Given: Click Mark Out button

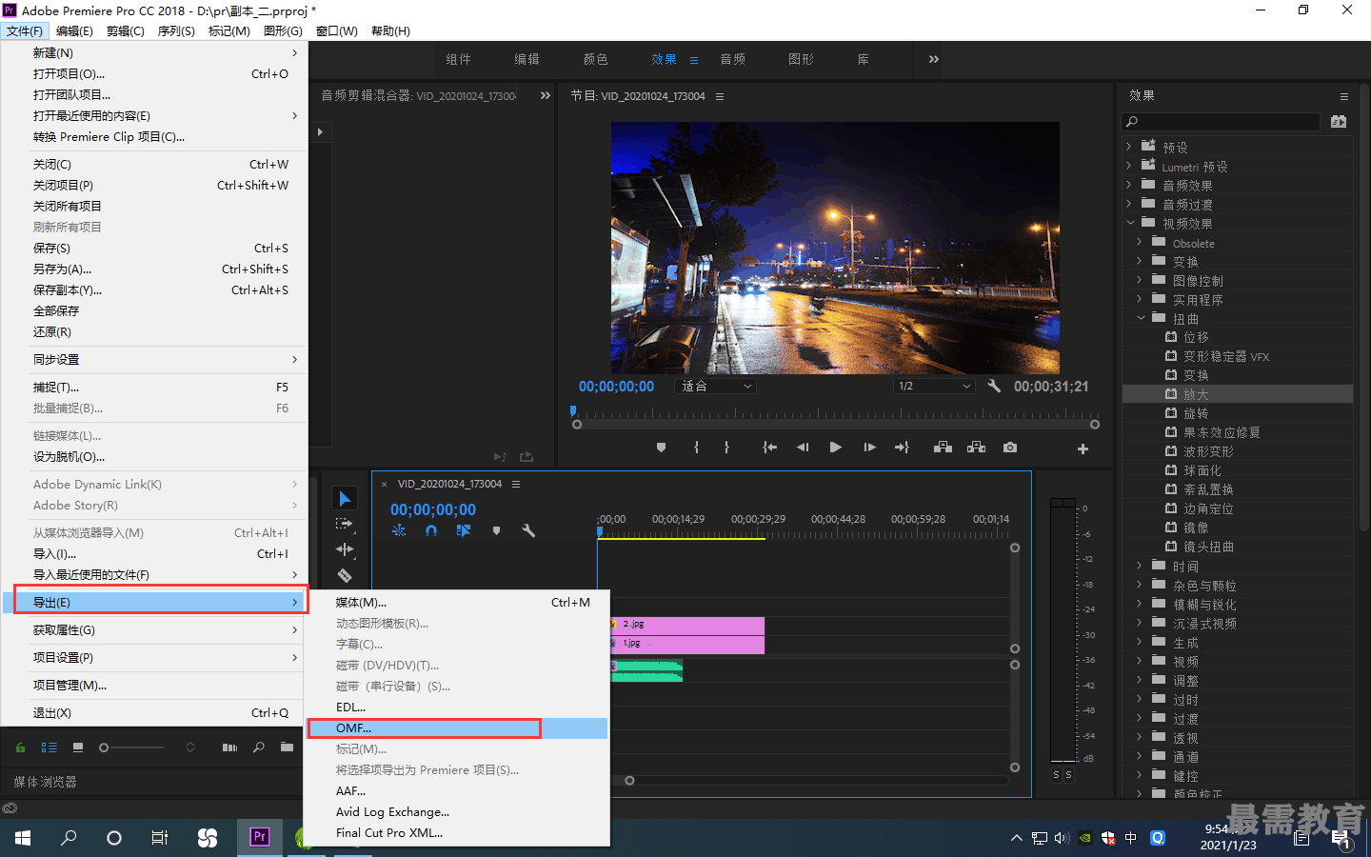Looking at the screenshot, I should 726,448.
